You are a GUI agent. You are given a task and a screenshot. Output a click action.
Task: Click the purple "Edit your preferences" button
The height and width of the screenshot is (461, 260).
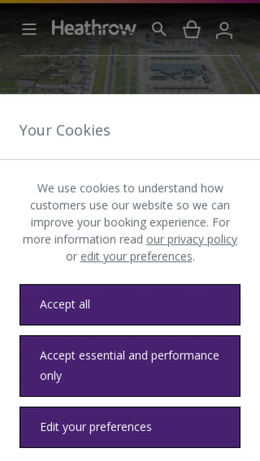(130, 427)
